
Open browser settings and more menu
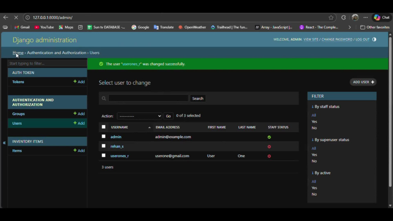point(365,18)
